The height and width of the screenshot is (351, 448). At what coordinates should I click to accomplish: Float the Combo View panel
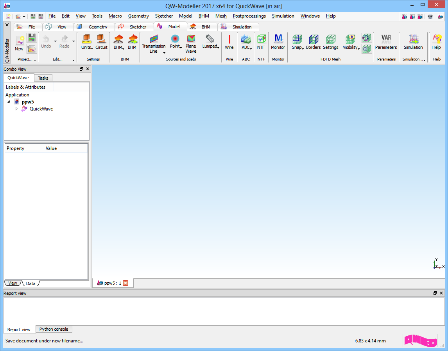point(81,69)
